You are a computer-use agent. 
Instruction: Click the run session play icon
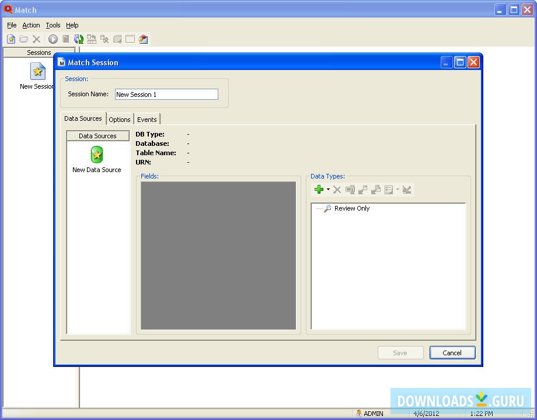coord(53,39)
